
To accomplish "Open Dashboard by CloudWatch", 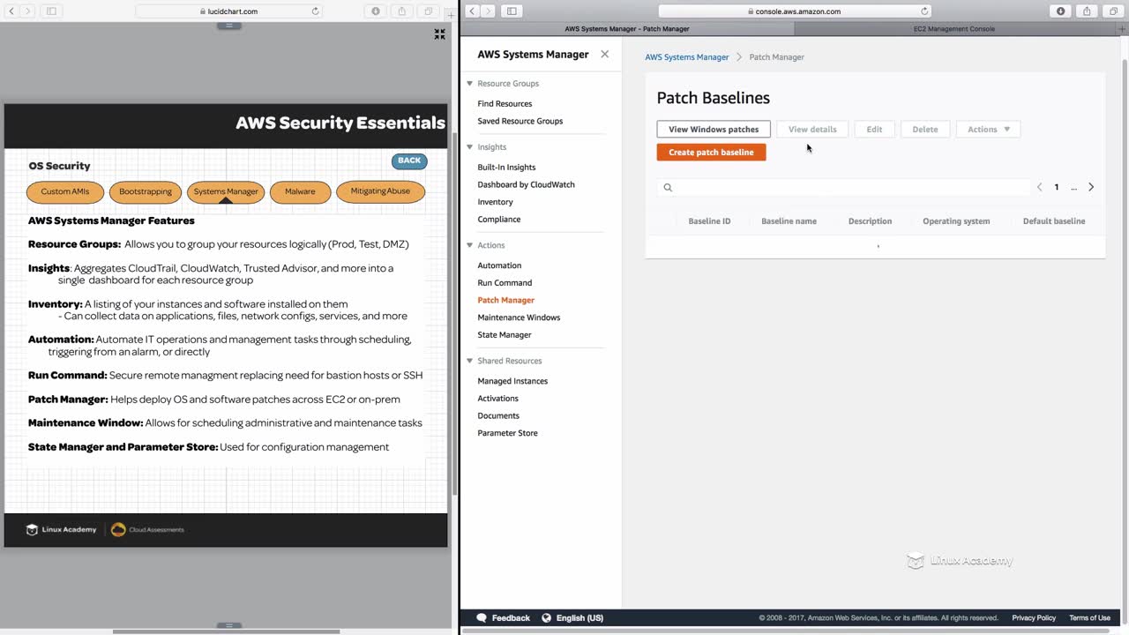I will [x=526, y=184].
